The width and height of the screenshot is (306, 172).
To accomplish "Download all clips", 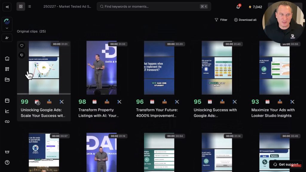I will click(245, 20).
